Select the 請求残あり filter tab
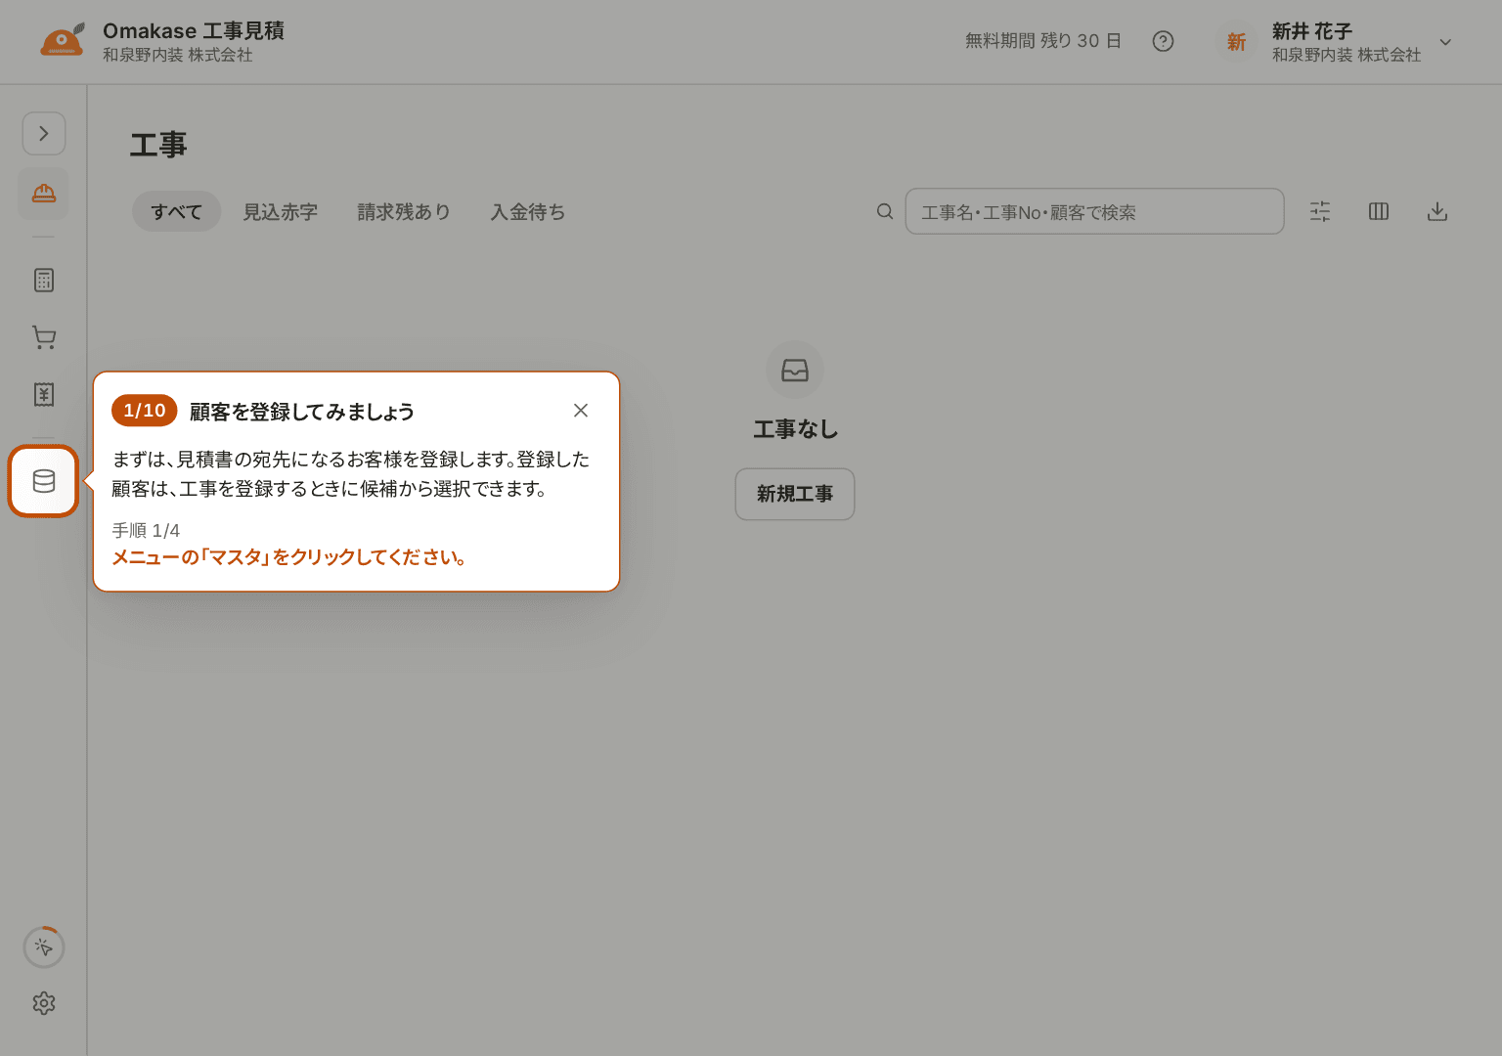The height and width of the screenshot is (1056, 1502). [x=404, y=212]
